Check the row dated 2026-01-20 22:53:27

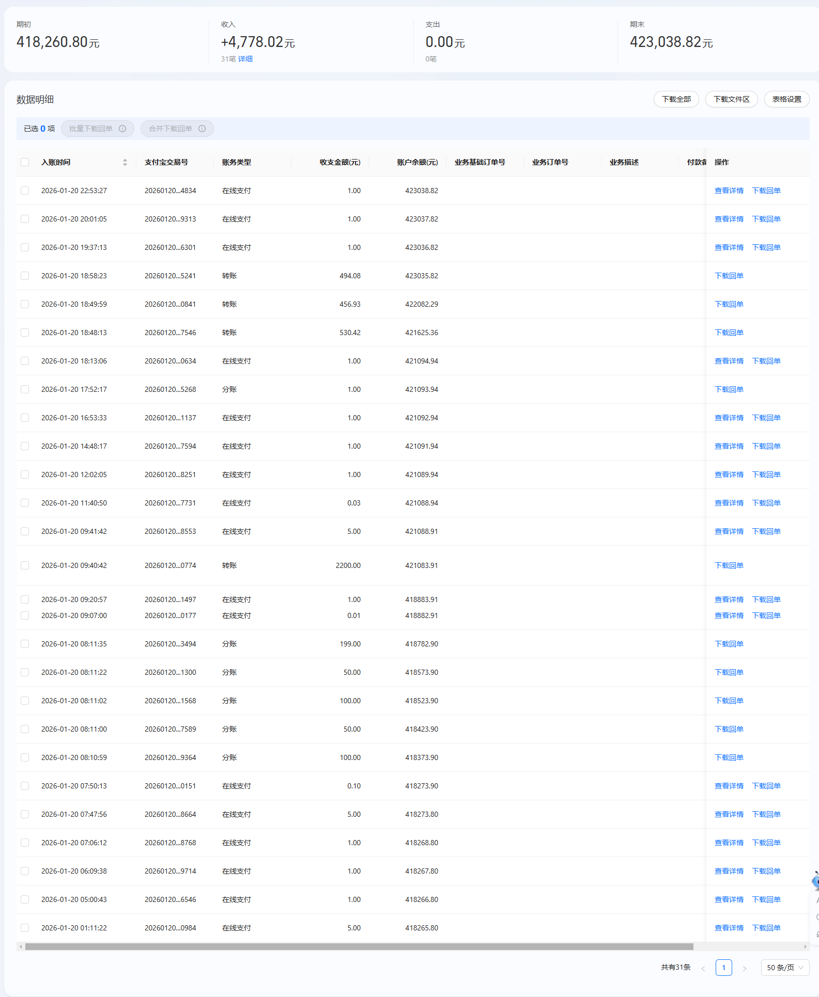coord(25,191)
